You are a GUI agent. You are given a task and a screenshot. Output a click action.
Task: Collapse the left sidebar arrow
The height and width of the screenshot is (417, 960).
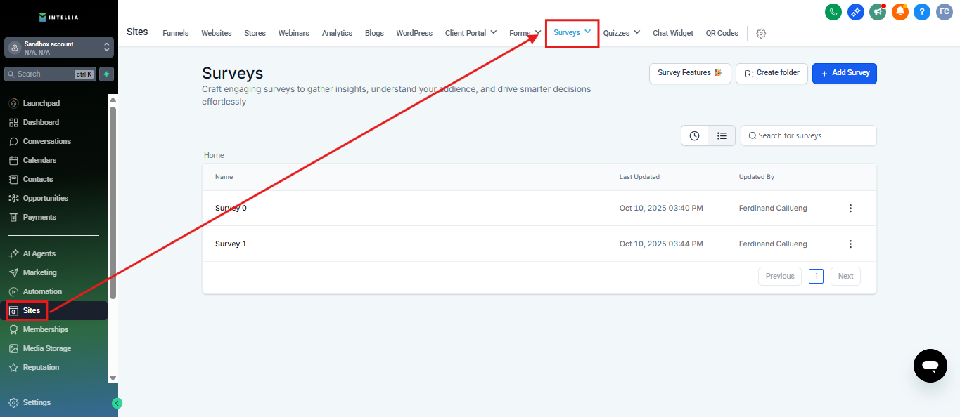pos(117,403)
